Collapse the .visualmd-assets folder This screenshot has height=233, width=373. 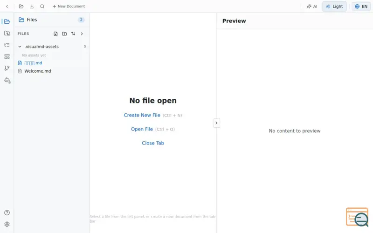[20, 47]
